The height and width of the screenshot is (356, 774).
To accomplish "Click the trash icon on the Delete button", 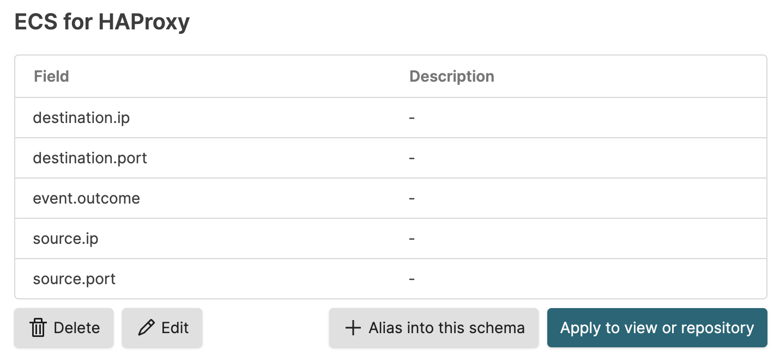I will (37, 328).
